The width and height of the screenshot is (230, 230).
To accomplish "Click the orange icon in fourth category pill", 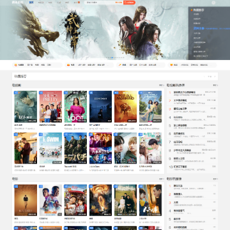I will [x=171, y=65].
